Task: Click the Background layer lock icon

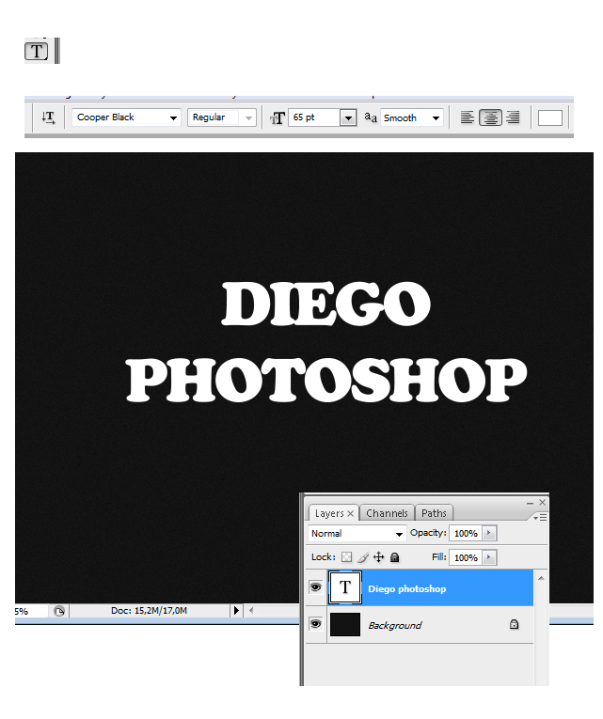Action: pos(514,624)
